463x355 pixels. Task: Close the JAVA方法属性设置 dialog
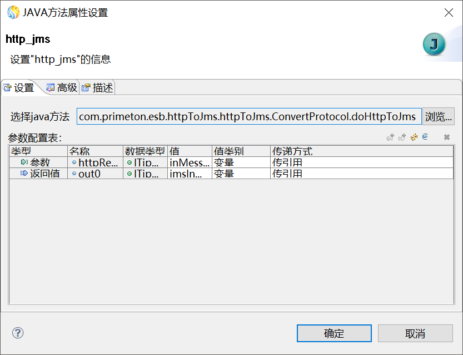pos(449,12)
